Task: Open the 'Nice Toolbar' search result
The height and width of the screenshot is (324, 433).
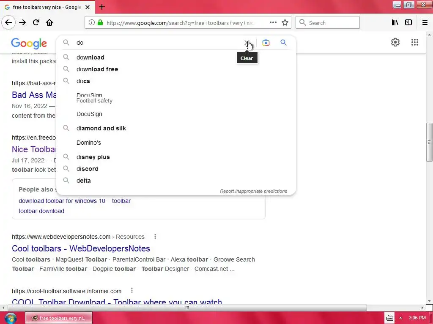Action: pos(34,149)
